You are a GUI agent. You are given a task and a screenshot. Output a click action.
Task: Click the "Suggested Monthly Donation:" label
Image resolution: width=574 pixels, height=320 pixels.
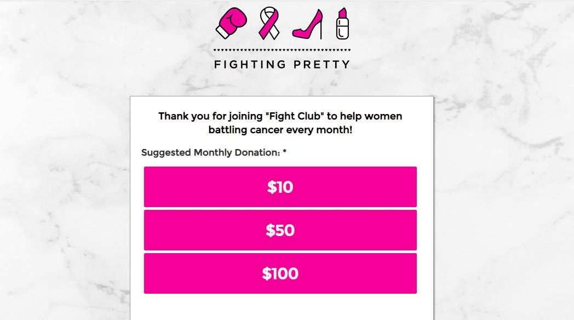coord(210,153)
